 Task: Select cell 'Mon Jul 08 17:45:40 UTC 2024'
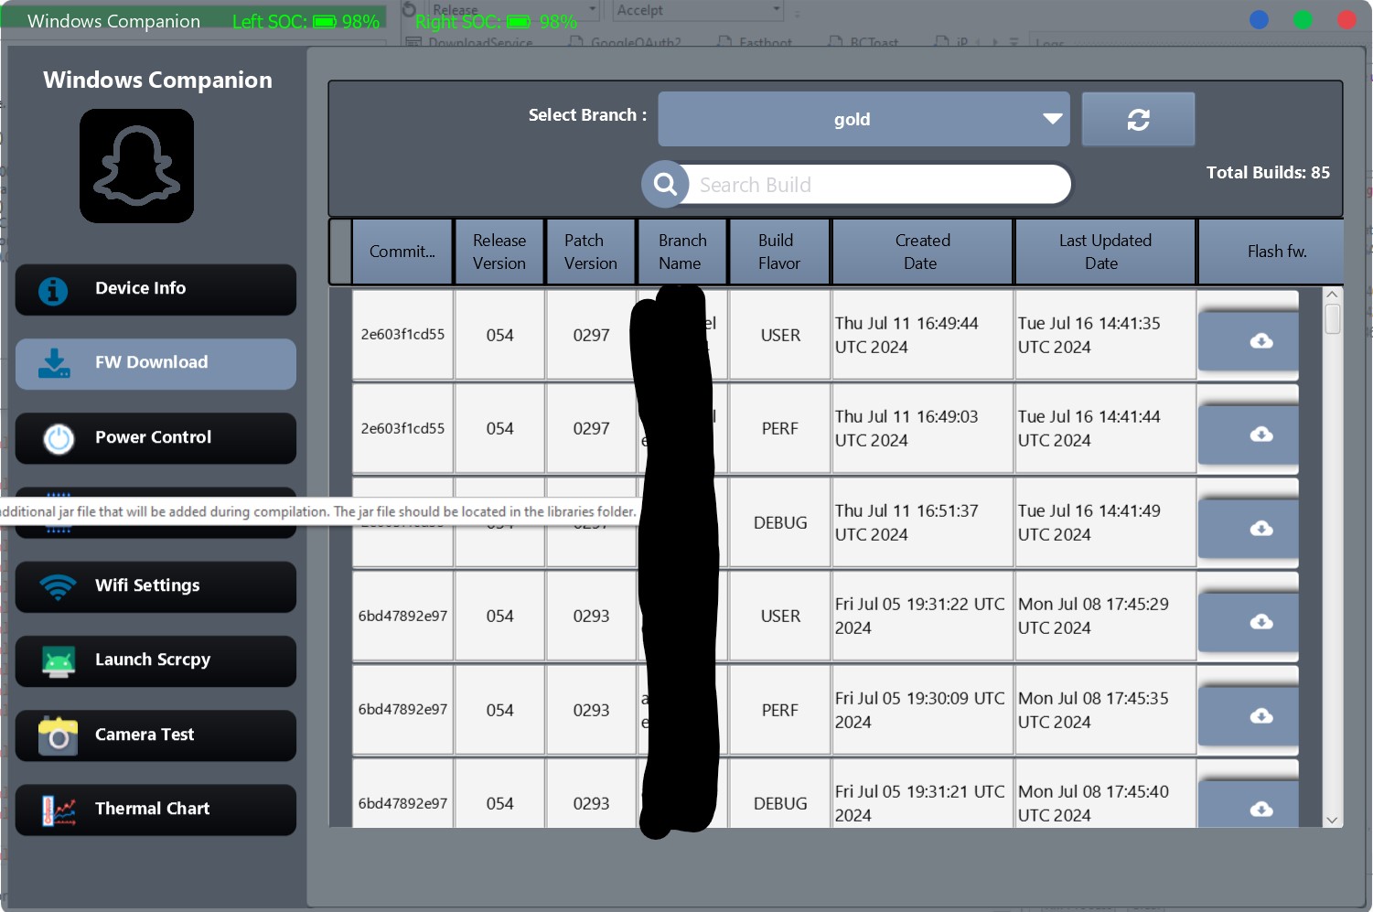(1105, 794)
